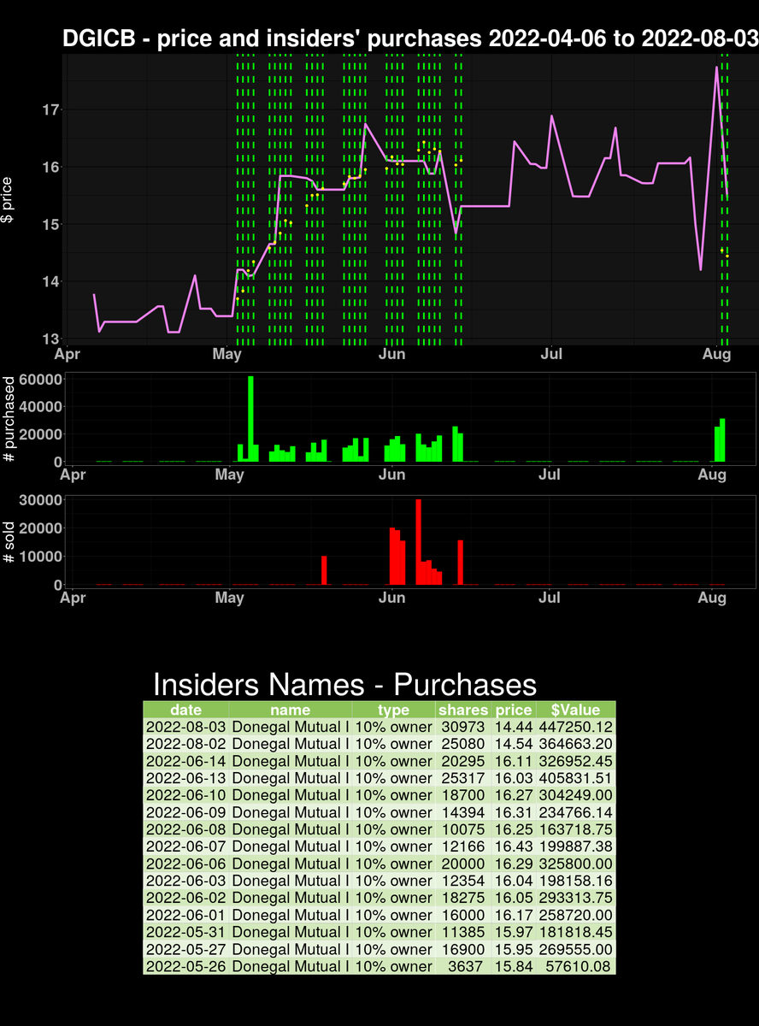Select the date cell '2022-06-08'
This screenshot has height=1026, width=759.
(186, 829)
